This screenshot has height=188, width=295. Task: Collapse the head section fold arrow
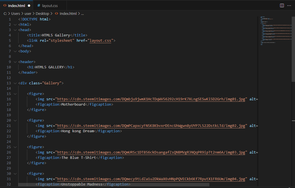(15, 30)
